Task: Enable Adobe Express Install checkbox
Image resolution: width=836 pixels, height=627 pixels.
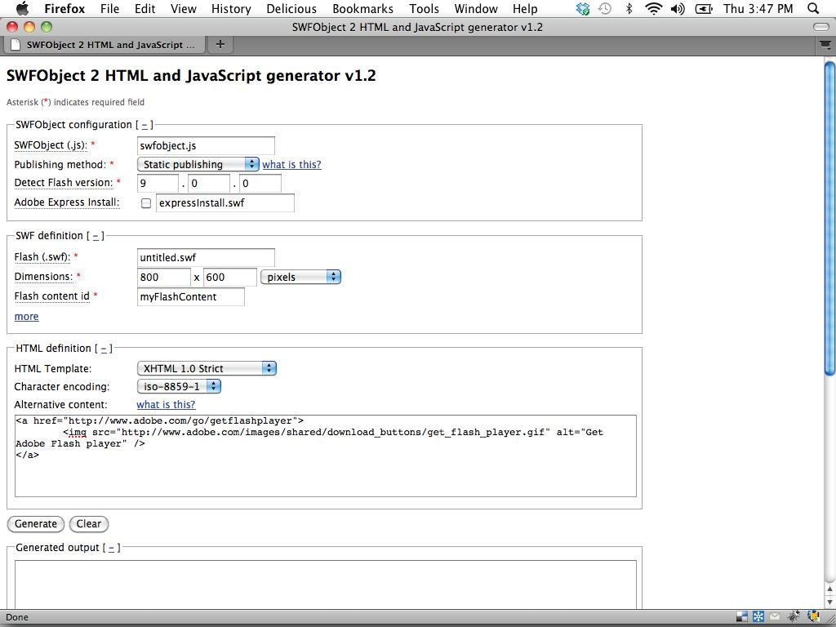Action: (x=145, y=203)
